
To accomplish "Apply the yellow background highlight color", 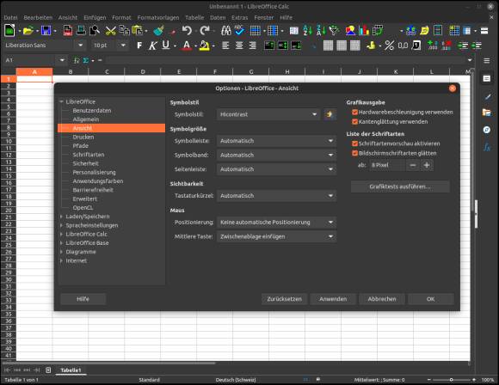I will coord(204,46).
